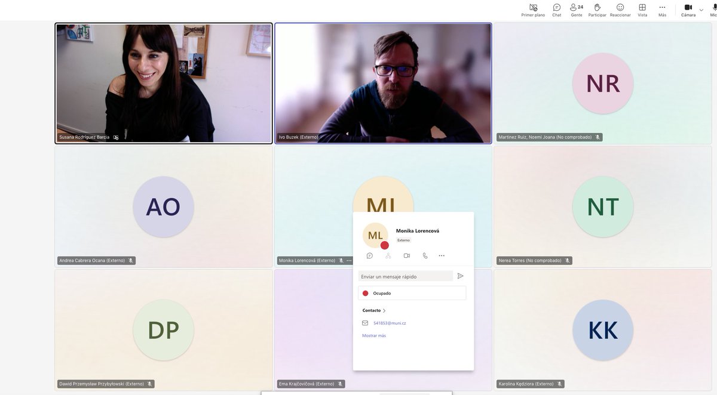Click mic muted icon beside Dawid Przybyłowski

click(x=149, y=384)
